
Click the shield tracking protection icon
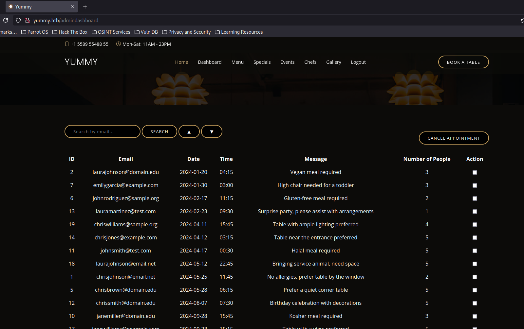pos(18,20)
